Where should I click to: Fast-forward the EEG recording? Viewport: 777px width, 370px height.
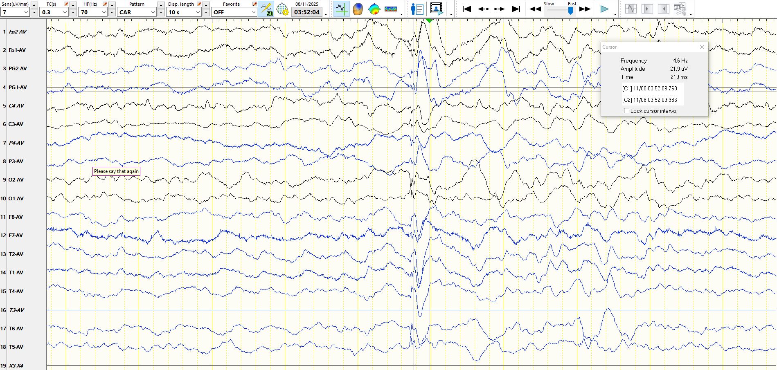585,9
